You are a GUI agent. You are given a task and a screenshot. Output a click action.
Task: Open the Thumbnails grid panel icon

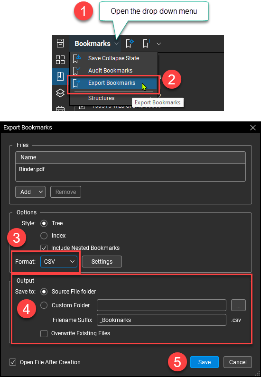(x=60, y=60)
